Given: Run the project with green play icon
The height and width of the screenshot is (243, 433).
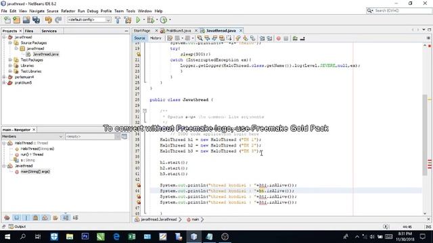Looking at the screenshot, I should coord(138,20).
